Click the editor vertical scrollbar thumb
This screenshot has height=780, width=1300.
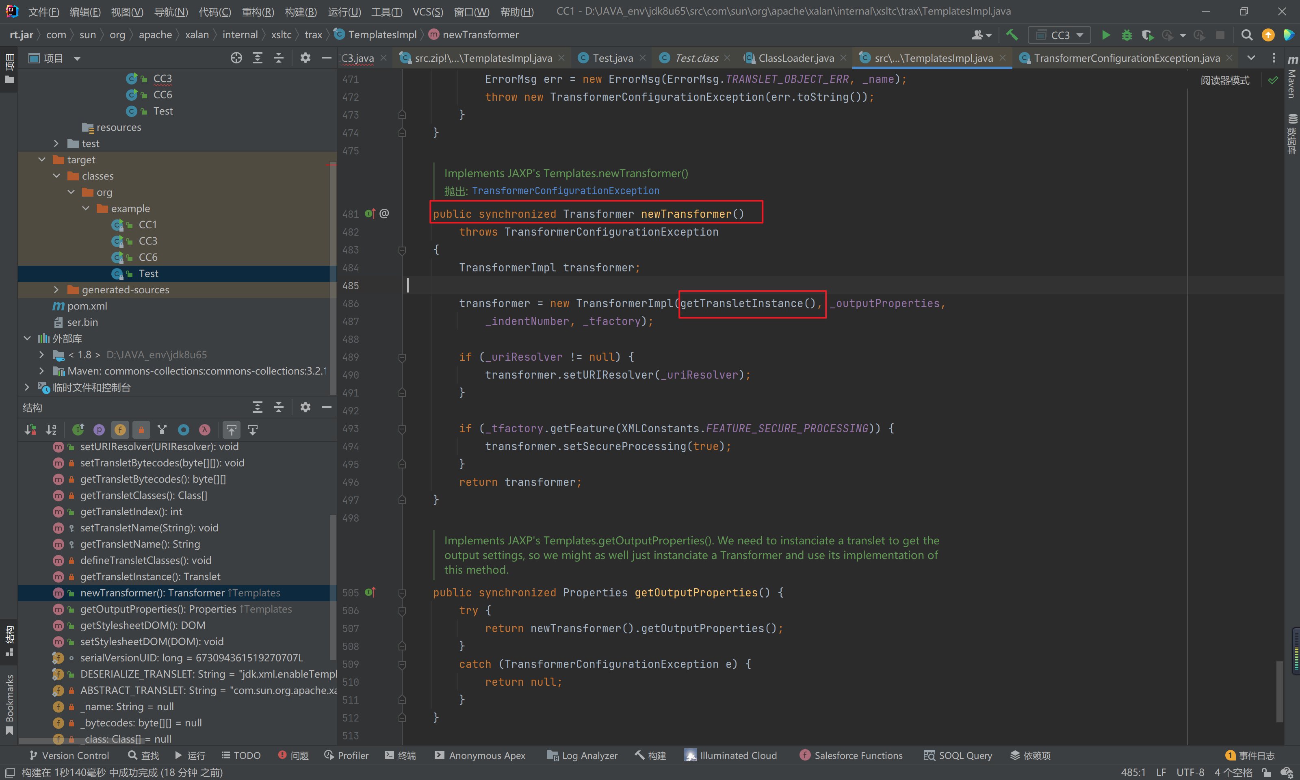[1280, 691]
